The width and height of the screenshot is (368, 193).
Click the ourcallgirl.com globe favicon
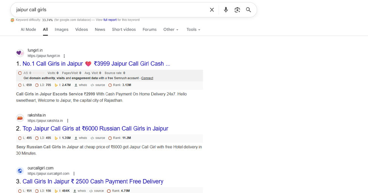[x=20, y=171]
